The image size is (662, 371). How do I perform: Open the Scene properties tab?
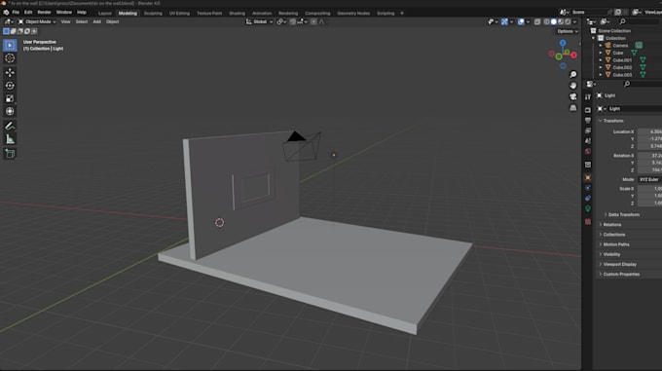(588, 141)
